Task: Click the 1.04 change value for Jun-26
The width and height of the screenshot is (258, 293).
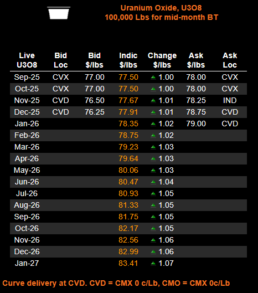Action: pyautogui.click(x=166, y=182)
